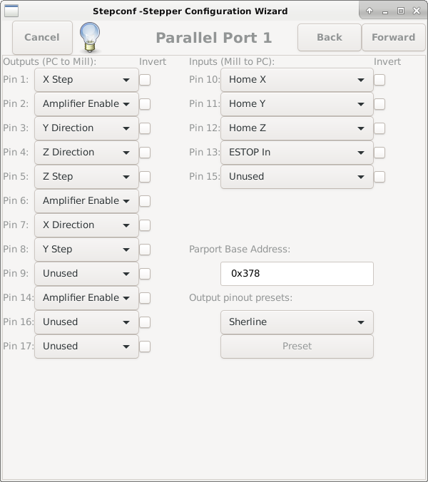
Task: Open the Pin 3 Y Direction dropdown
Action: tap(86, 128)
